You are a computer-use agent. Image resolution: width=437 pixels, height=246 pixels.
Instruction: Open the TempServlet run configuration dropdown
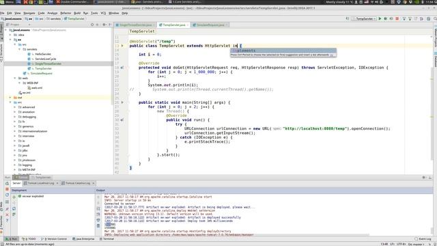pyautogui.click(x=364, y=18)
